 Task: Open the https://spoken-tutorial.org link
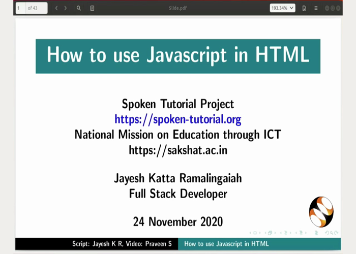coord(177,120)
